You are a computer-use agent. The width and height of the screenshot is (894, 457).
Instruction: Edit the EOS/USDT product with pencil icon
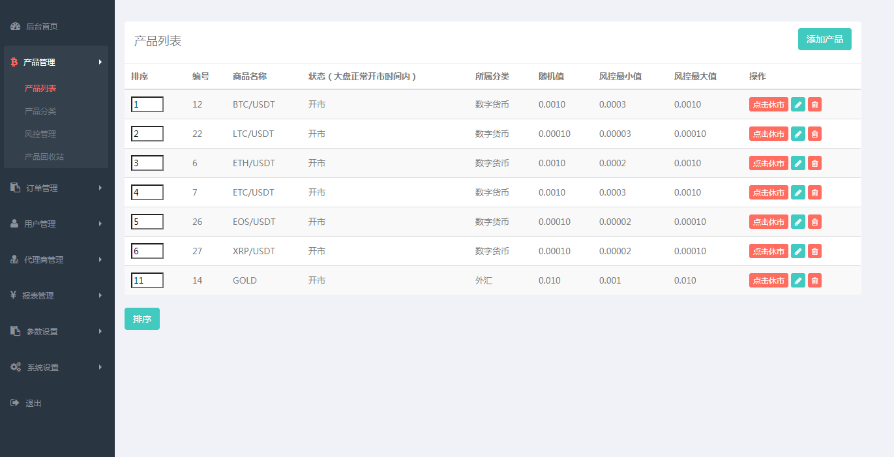[798, 222]
